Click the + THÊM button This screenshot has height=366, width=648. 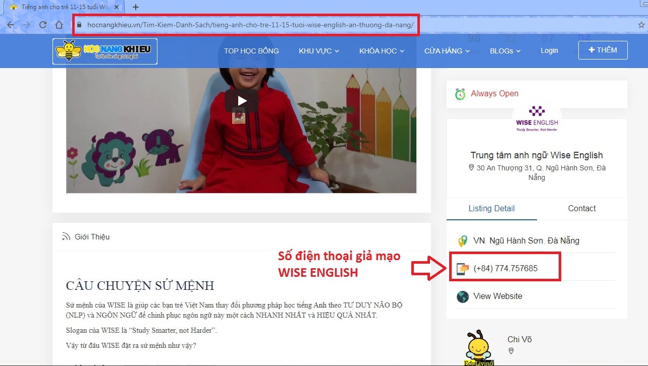coord(603,50)
